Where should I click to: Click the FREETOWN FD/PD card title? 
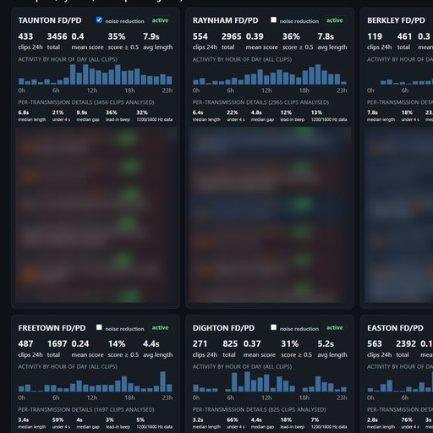[52, 328]
